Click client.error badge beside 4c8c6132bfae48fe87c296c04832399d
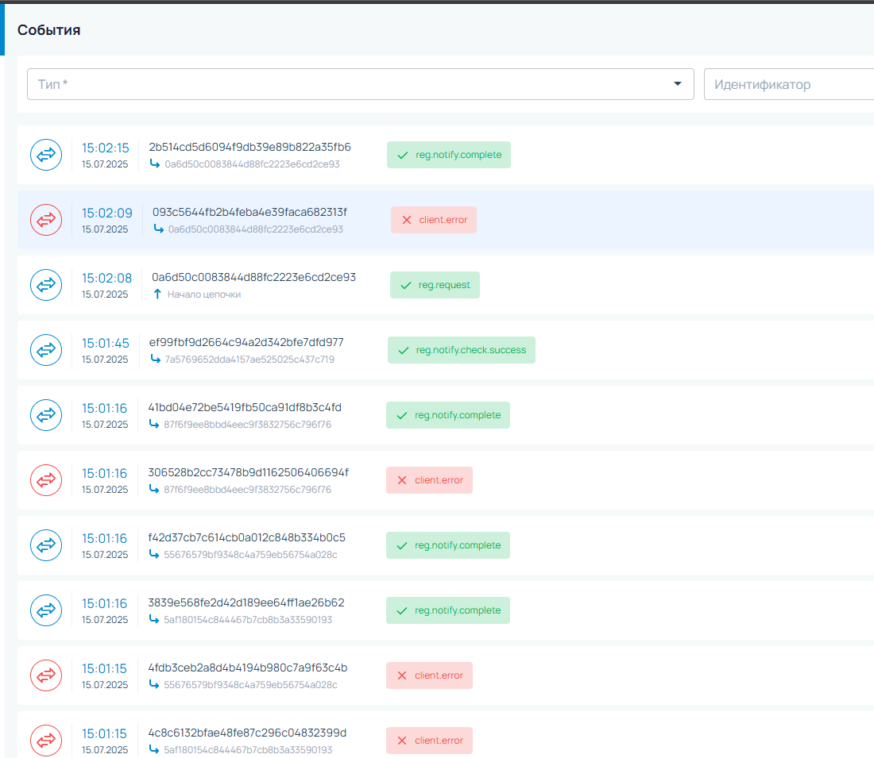The width and height of the screenshot is (874, 758). pyautogui.click(x=429, y=741)
